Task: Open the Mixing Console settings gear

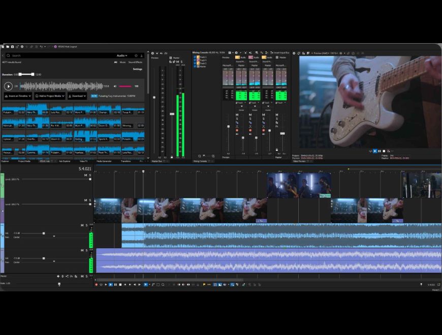Action: click(x=237, y=53)
